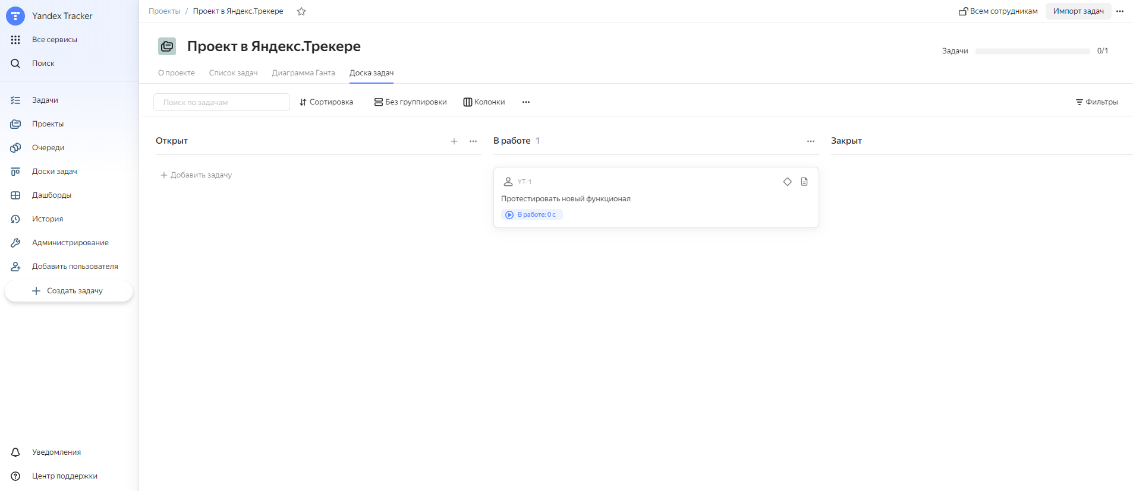Viewport: 1133px width, 491px height.
Task: Switch to the Список задач tab
Action: [234, 73]
